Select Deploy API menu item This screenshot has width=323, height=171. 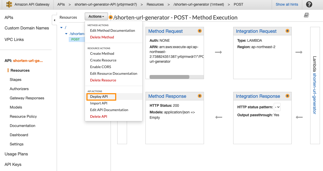coord(99,97)
